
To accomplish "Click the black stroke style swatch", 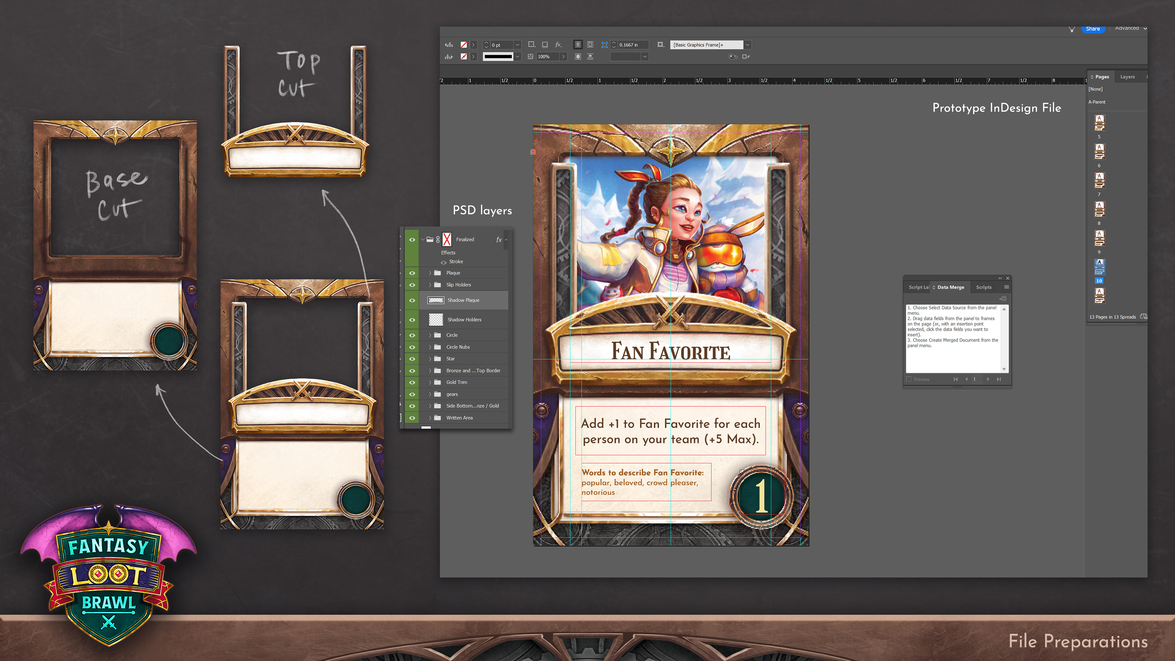I will 498,57.
